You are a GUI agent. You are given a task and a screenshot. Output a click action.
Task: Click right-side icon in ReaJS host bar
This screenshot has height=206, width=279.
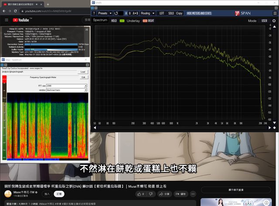click(87, 65)
